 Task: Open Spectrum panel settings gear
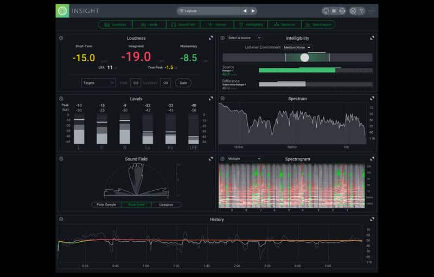tap(222, 99)
